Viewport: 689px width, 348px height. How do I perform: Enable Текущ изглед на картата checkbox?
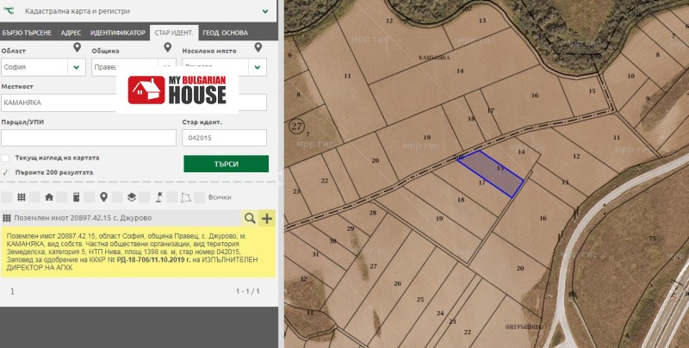tap(6, 158)
